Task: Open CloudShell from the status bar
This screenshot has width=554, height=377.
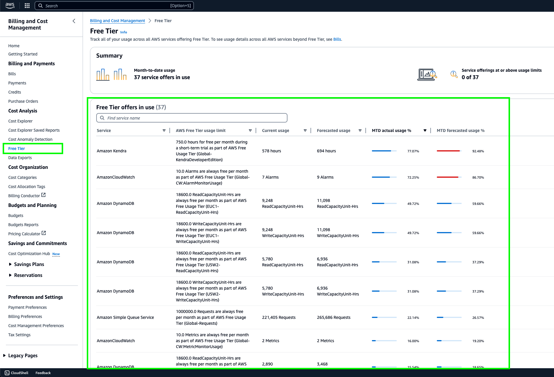Action: click(17, 373)
